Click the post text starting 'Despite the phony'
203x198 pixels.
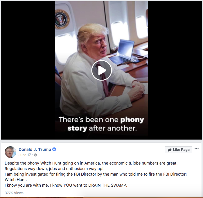click(91, 163)
